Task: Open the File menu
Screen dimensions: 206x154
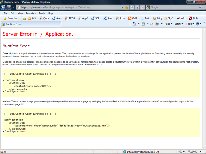Action: point(6,13)
